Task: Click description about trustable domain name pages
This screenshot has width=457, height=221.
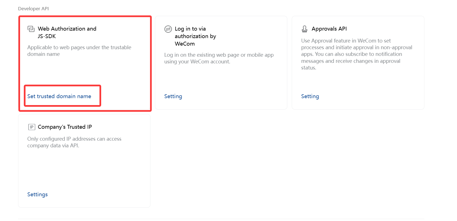Action: (79, 51)
